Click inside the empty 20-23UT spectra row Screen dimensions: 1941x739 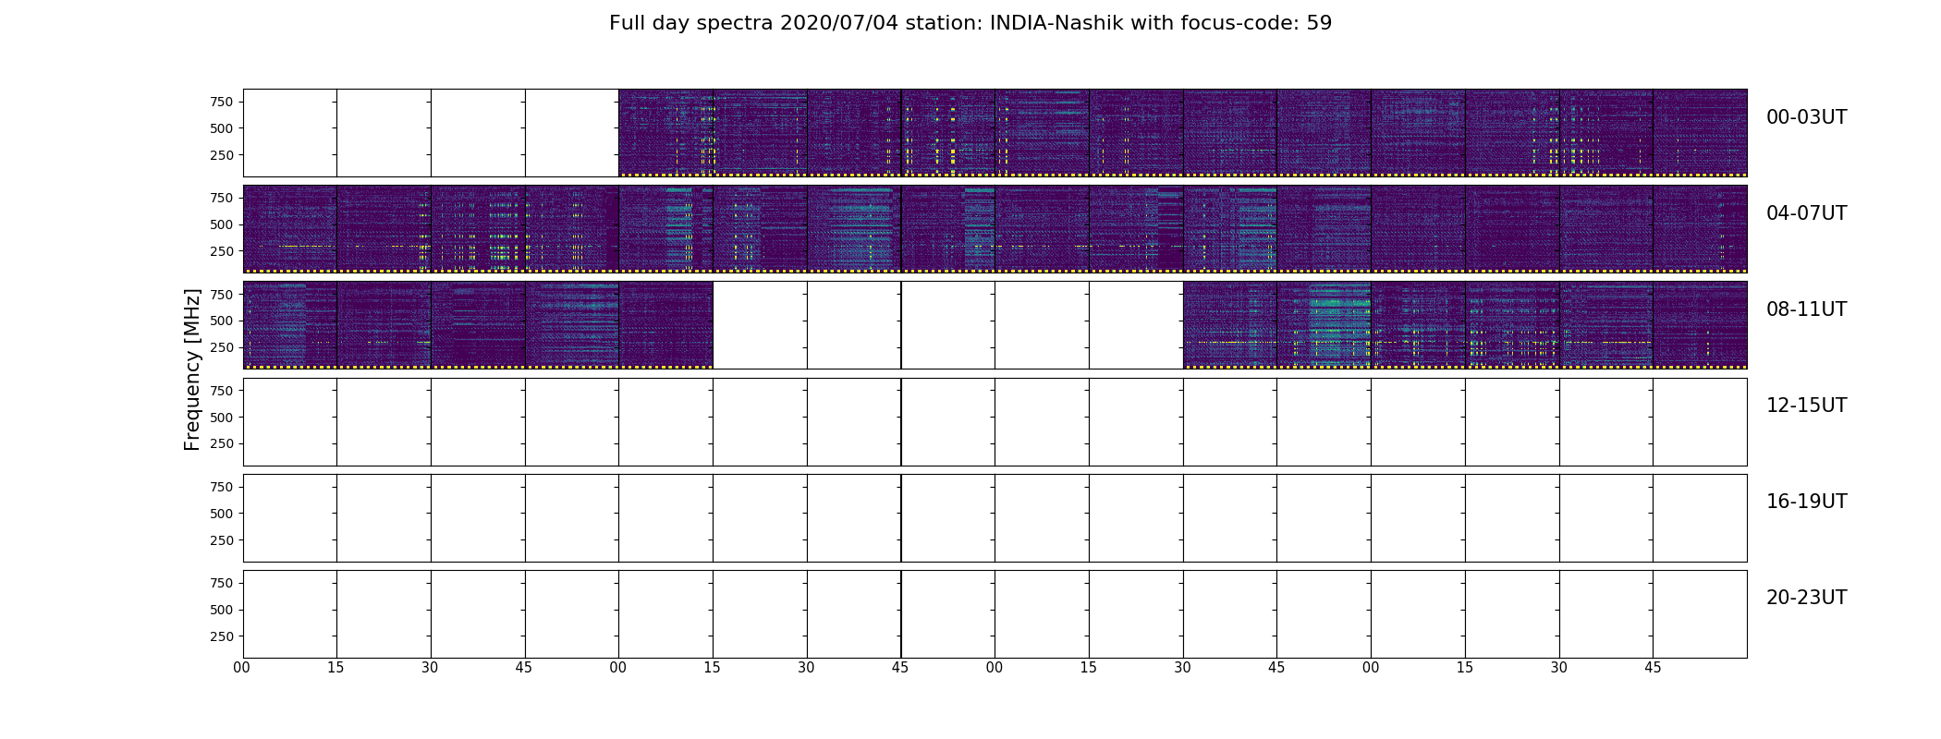(995, 613)
